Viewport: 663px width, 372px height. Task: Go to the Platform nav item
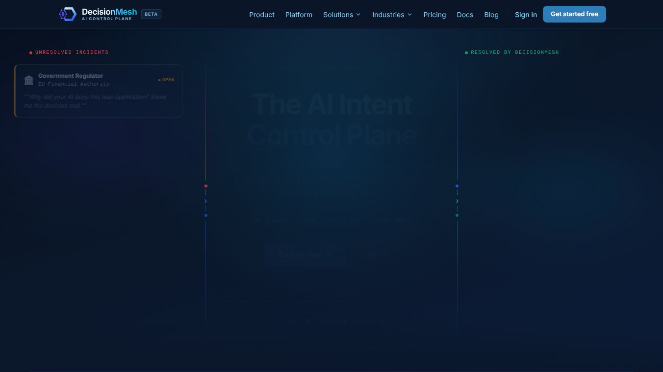(299, 15)
